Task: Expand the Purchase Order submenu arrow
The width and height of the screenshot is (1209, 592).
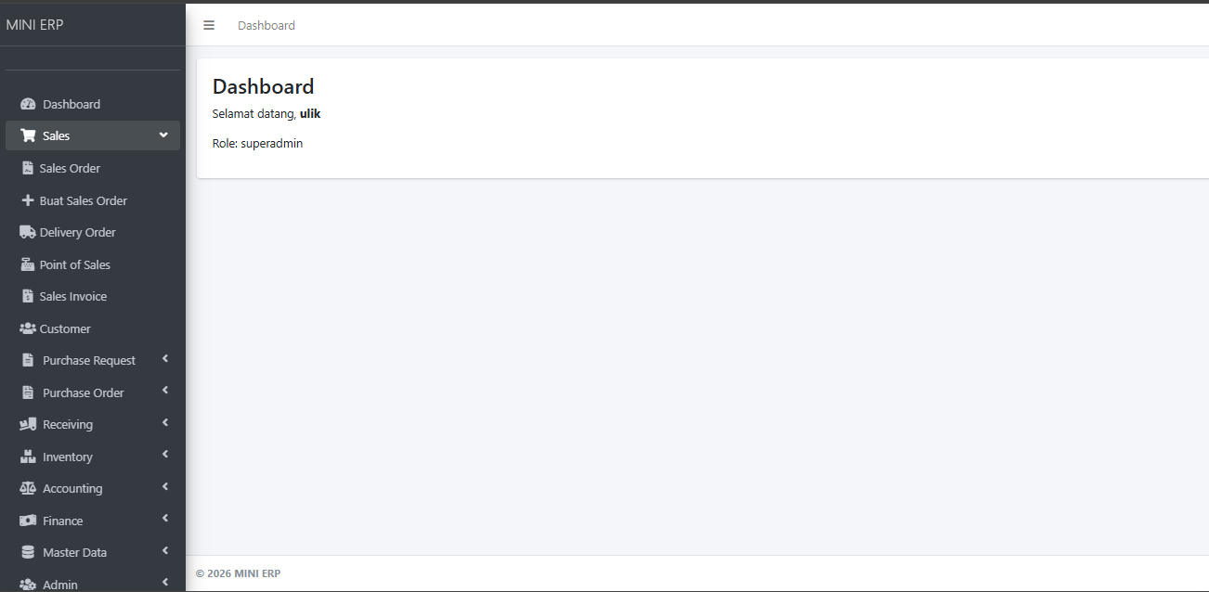Action: click(x=165, y=392)
